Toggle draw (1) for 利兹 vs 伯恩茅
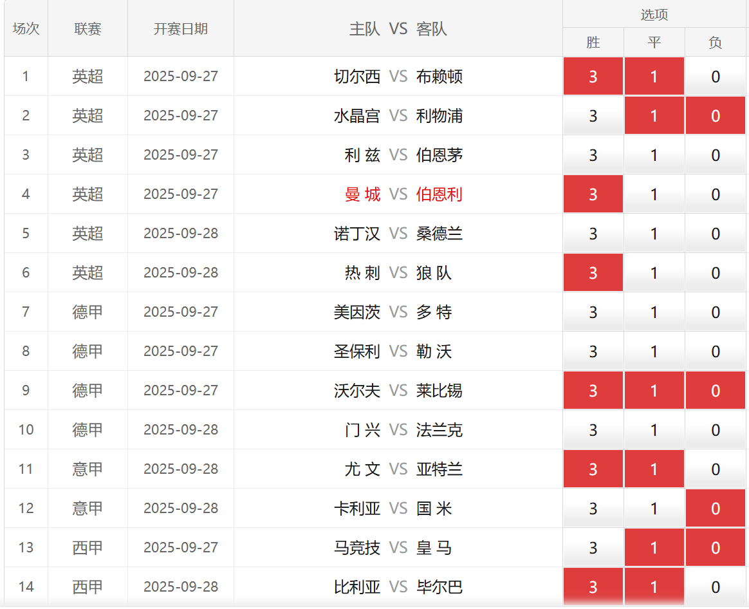749x609 pixels. click(x=654, y=155)
